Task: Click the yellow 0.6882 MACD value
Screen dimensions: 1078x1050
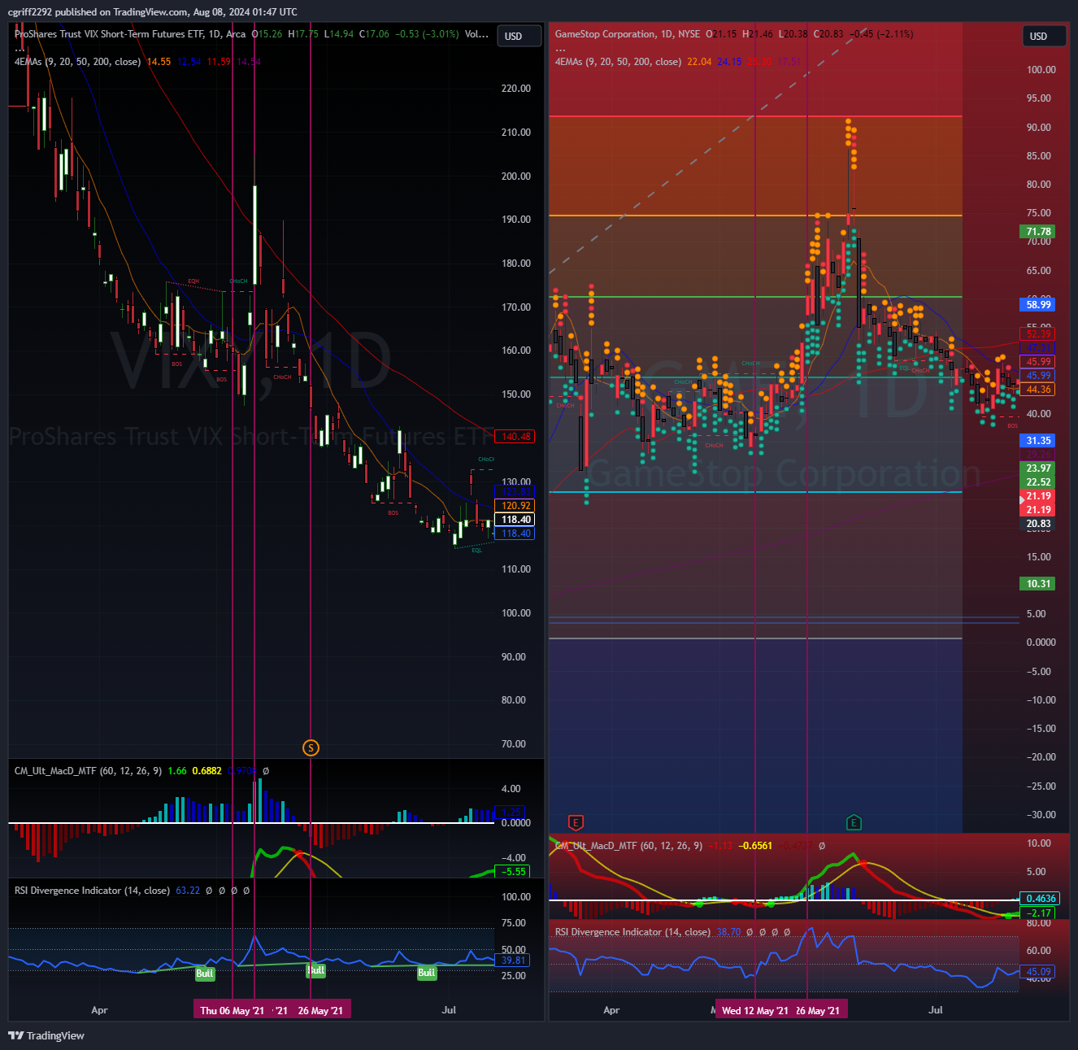Action: (206, 771)
